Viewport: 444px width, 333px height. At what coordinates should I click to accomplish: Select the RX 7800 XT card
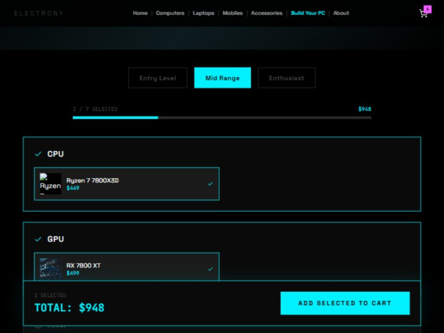pos(127,267)
